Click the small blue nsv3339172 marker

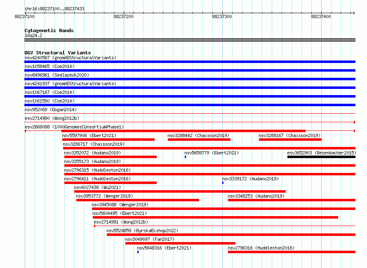[223, 183]
